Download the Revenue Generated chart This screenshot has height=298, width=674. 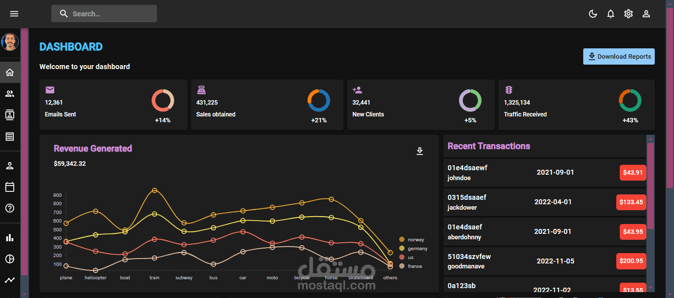(420, 151)
